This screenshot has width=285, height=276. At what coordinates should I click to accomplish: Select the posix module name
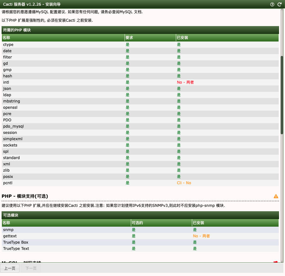[8, 177]
